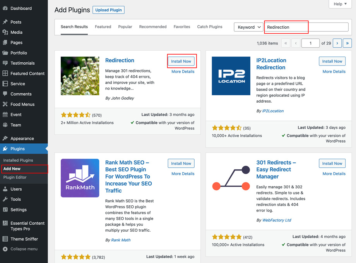This screenshot has width=356, height=263.
Task: Click the Essential Content Types Pro icon
Action: pyautogui.click(x=5, y=223)
